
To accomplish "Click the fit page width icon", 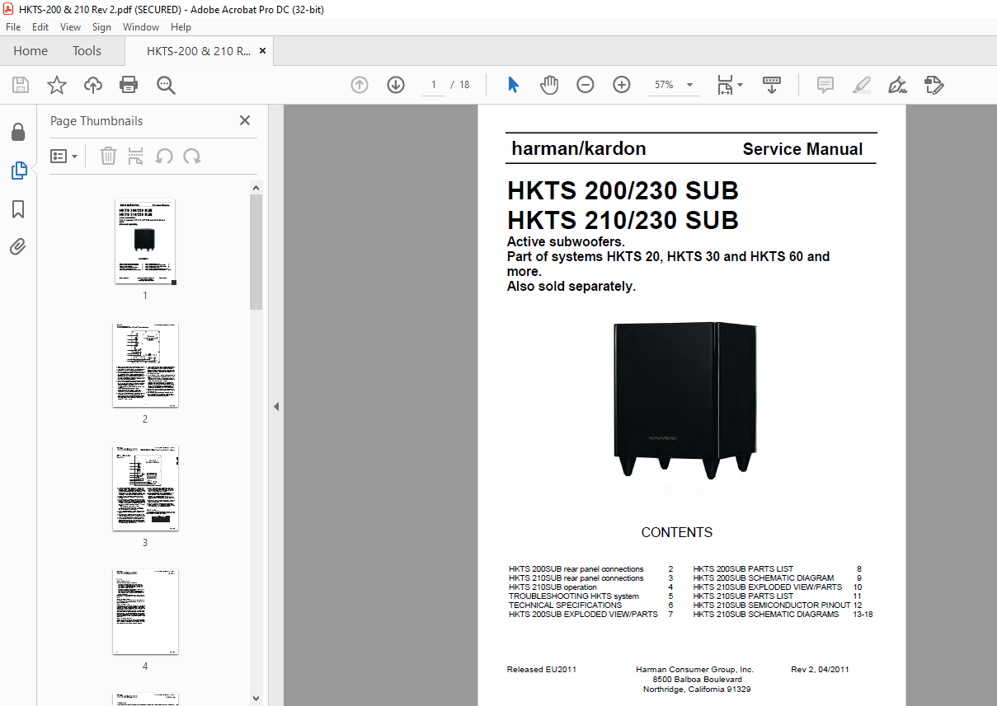I will pos(725,85).
